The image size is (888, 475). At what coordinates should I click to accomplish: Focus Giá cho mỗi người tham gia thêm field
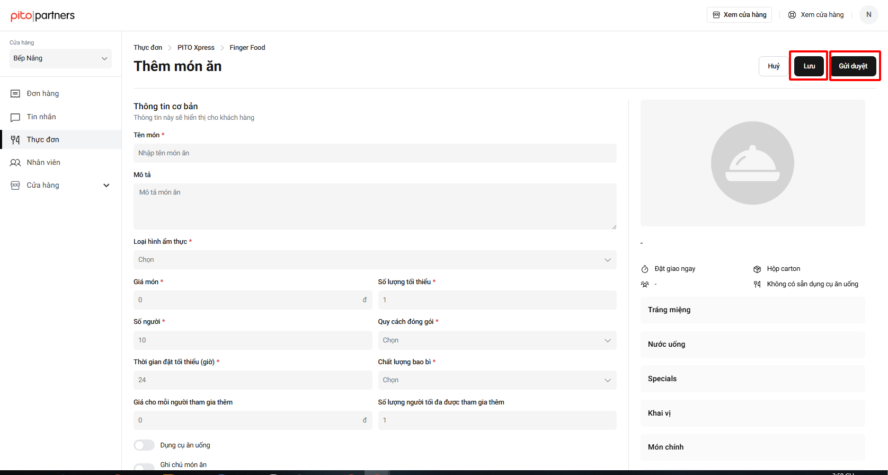click(253, 420)
